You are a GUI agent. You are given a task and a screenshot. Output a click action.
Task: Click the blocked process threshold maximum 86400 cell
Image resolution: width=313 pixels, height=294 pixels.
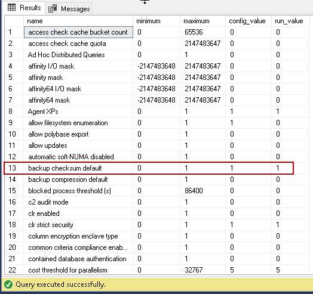click(x=202, y=191)
